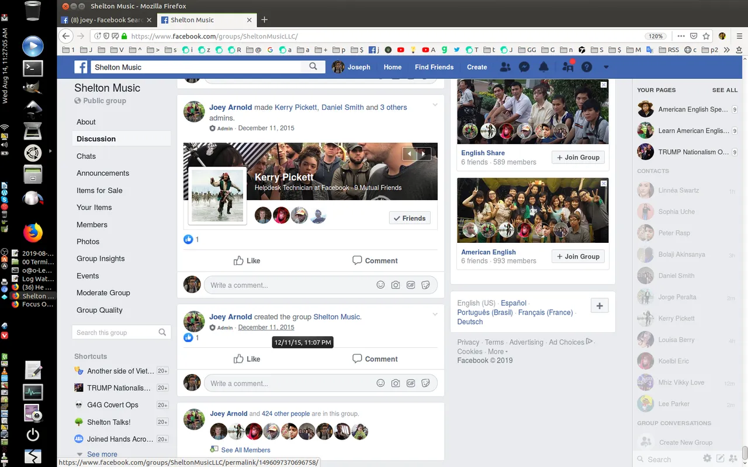The image size is (748, 467).
Task: Join the American English group
Action: point(578,256)
